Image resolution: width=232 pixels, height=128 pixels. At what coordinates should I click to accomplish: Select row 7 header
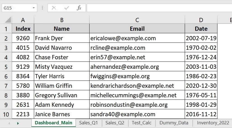pyautogui.click(x=6, y=86)
